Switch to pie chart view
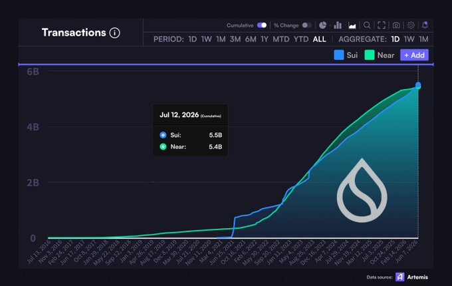 [322, 25]
